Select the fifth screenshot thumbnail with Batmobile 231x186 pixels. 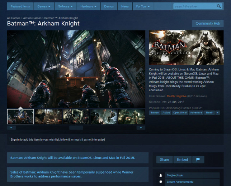coord(131,117)
